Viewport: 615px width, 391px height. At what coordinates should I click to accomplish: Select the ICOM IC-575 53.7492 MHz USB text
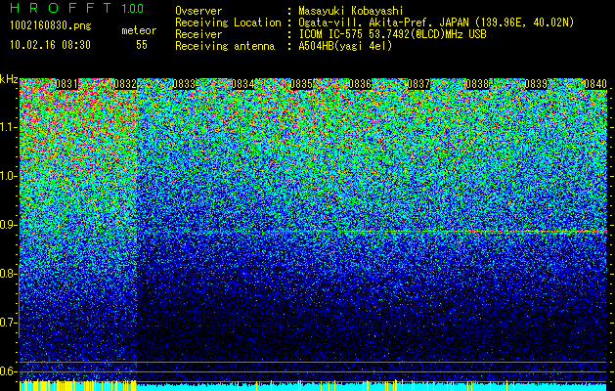click(392, 34)
